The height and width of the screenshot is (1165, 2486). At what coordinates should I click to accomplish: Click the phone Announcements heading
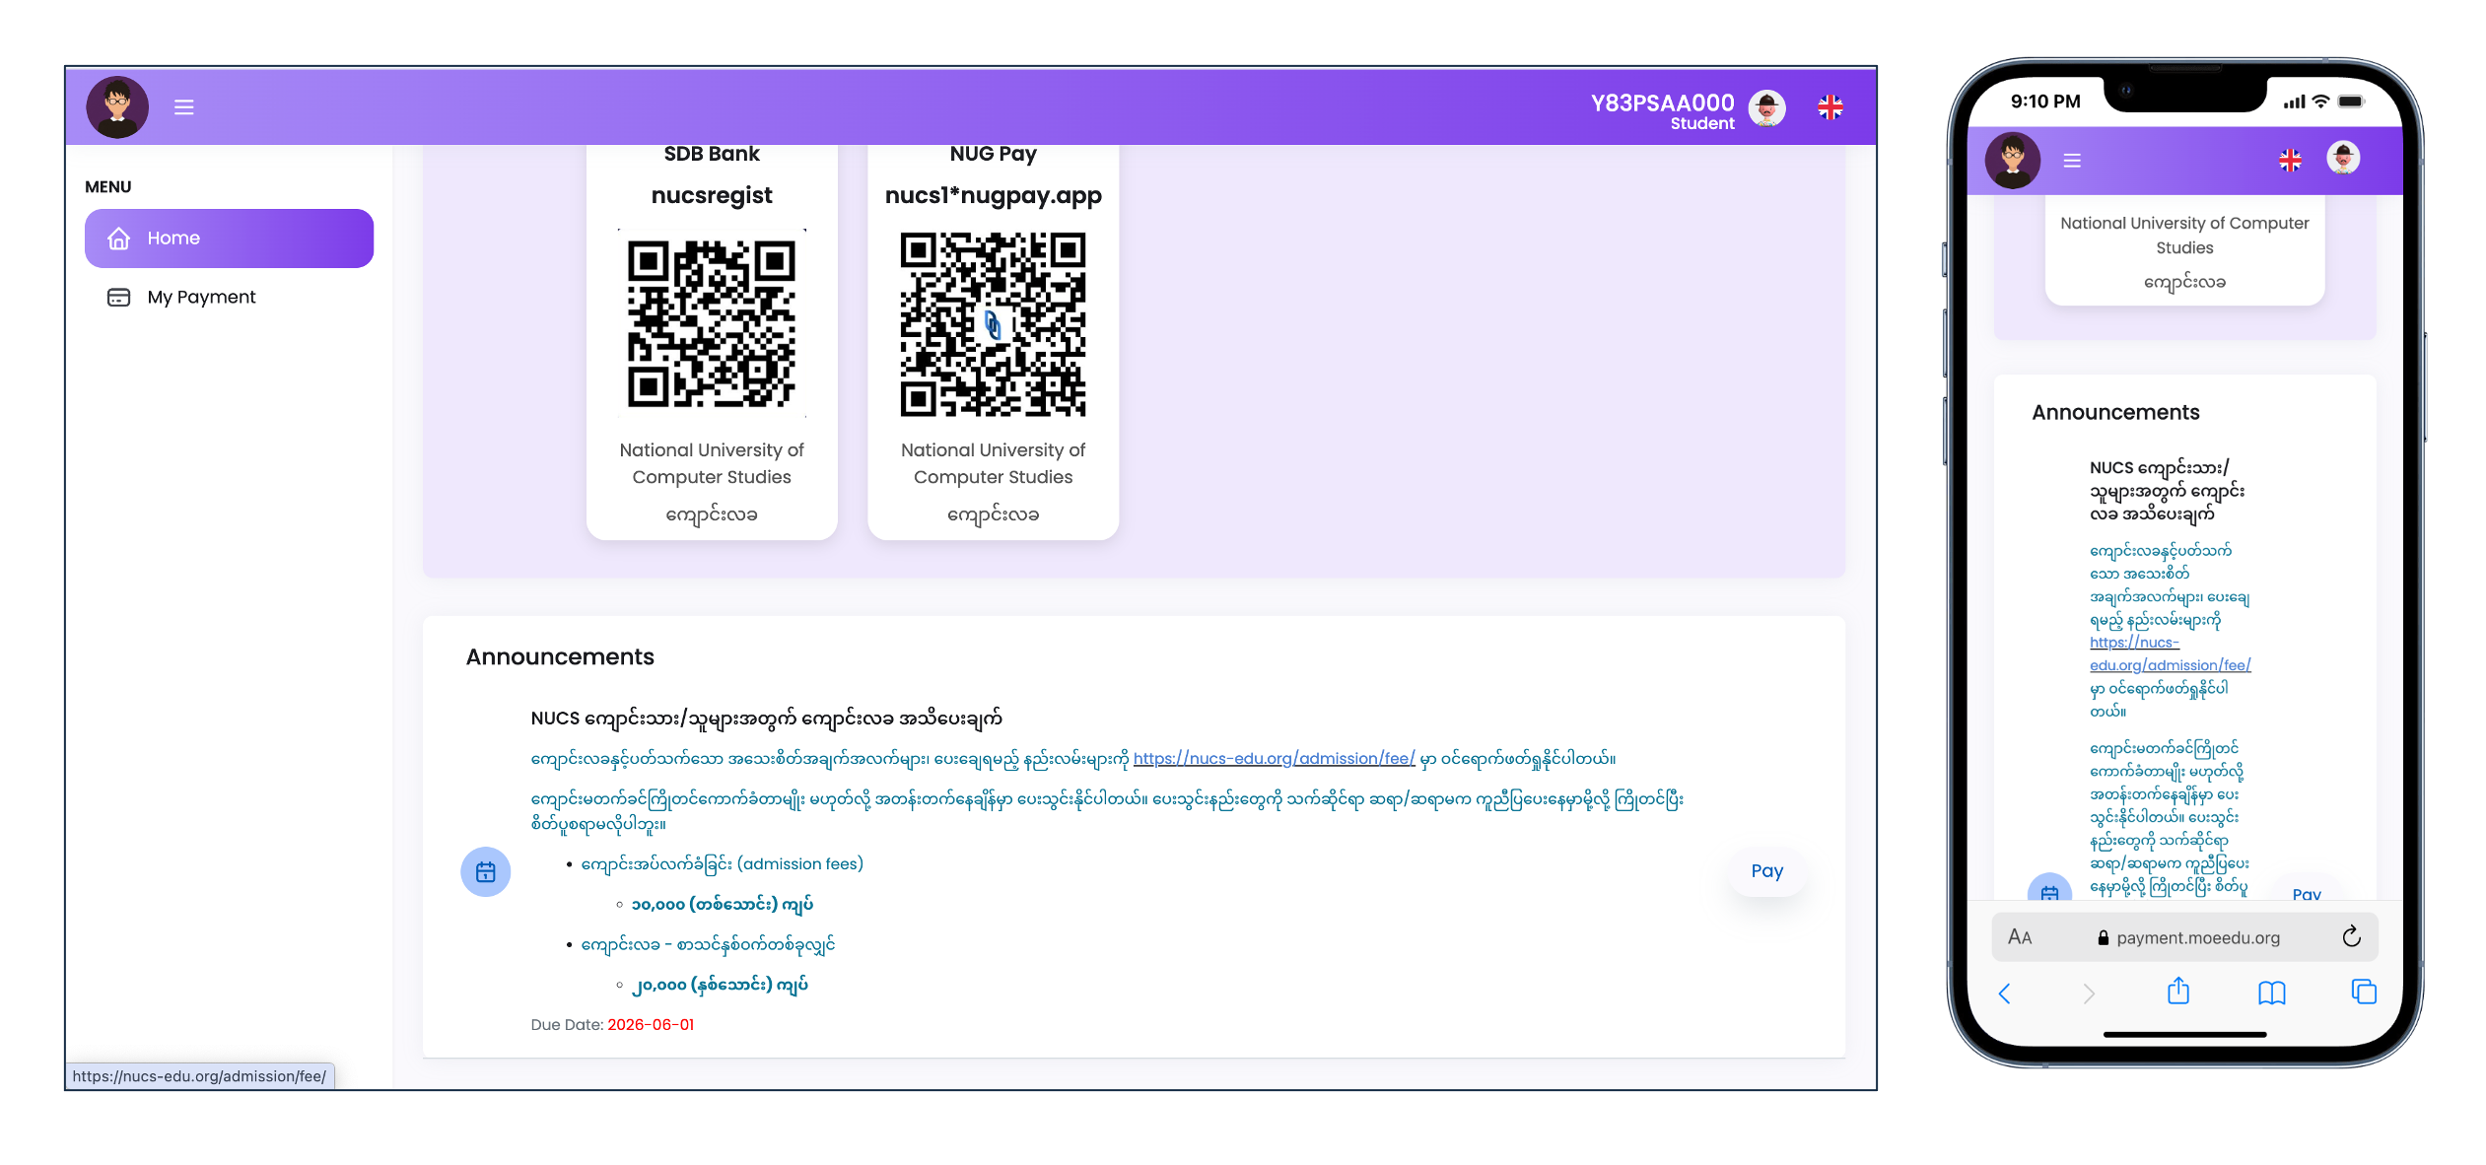click(2115, 412)
